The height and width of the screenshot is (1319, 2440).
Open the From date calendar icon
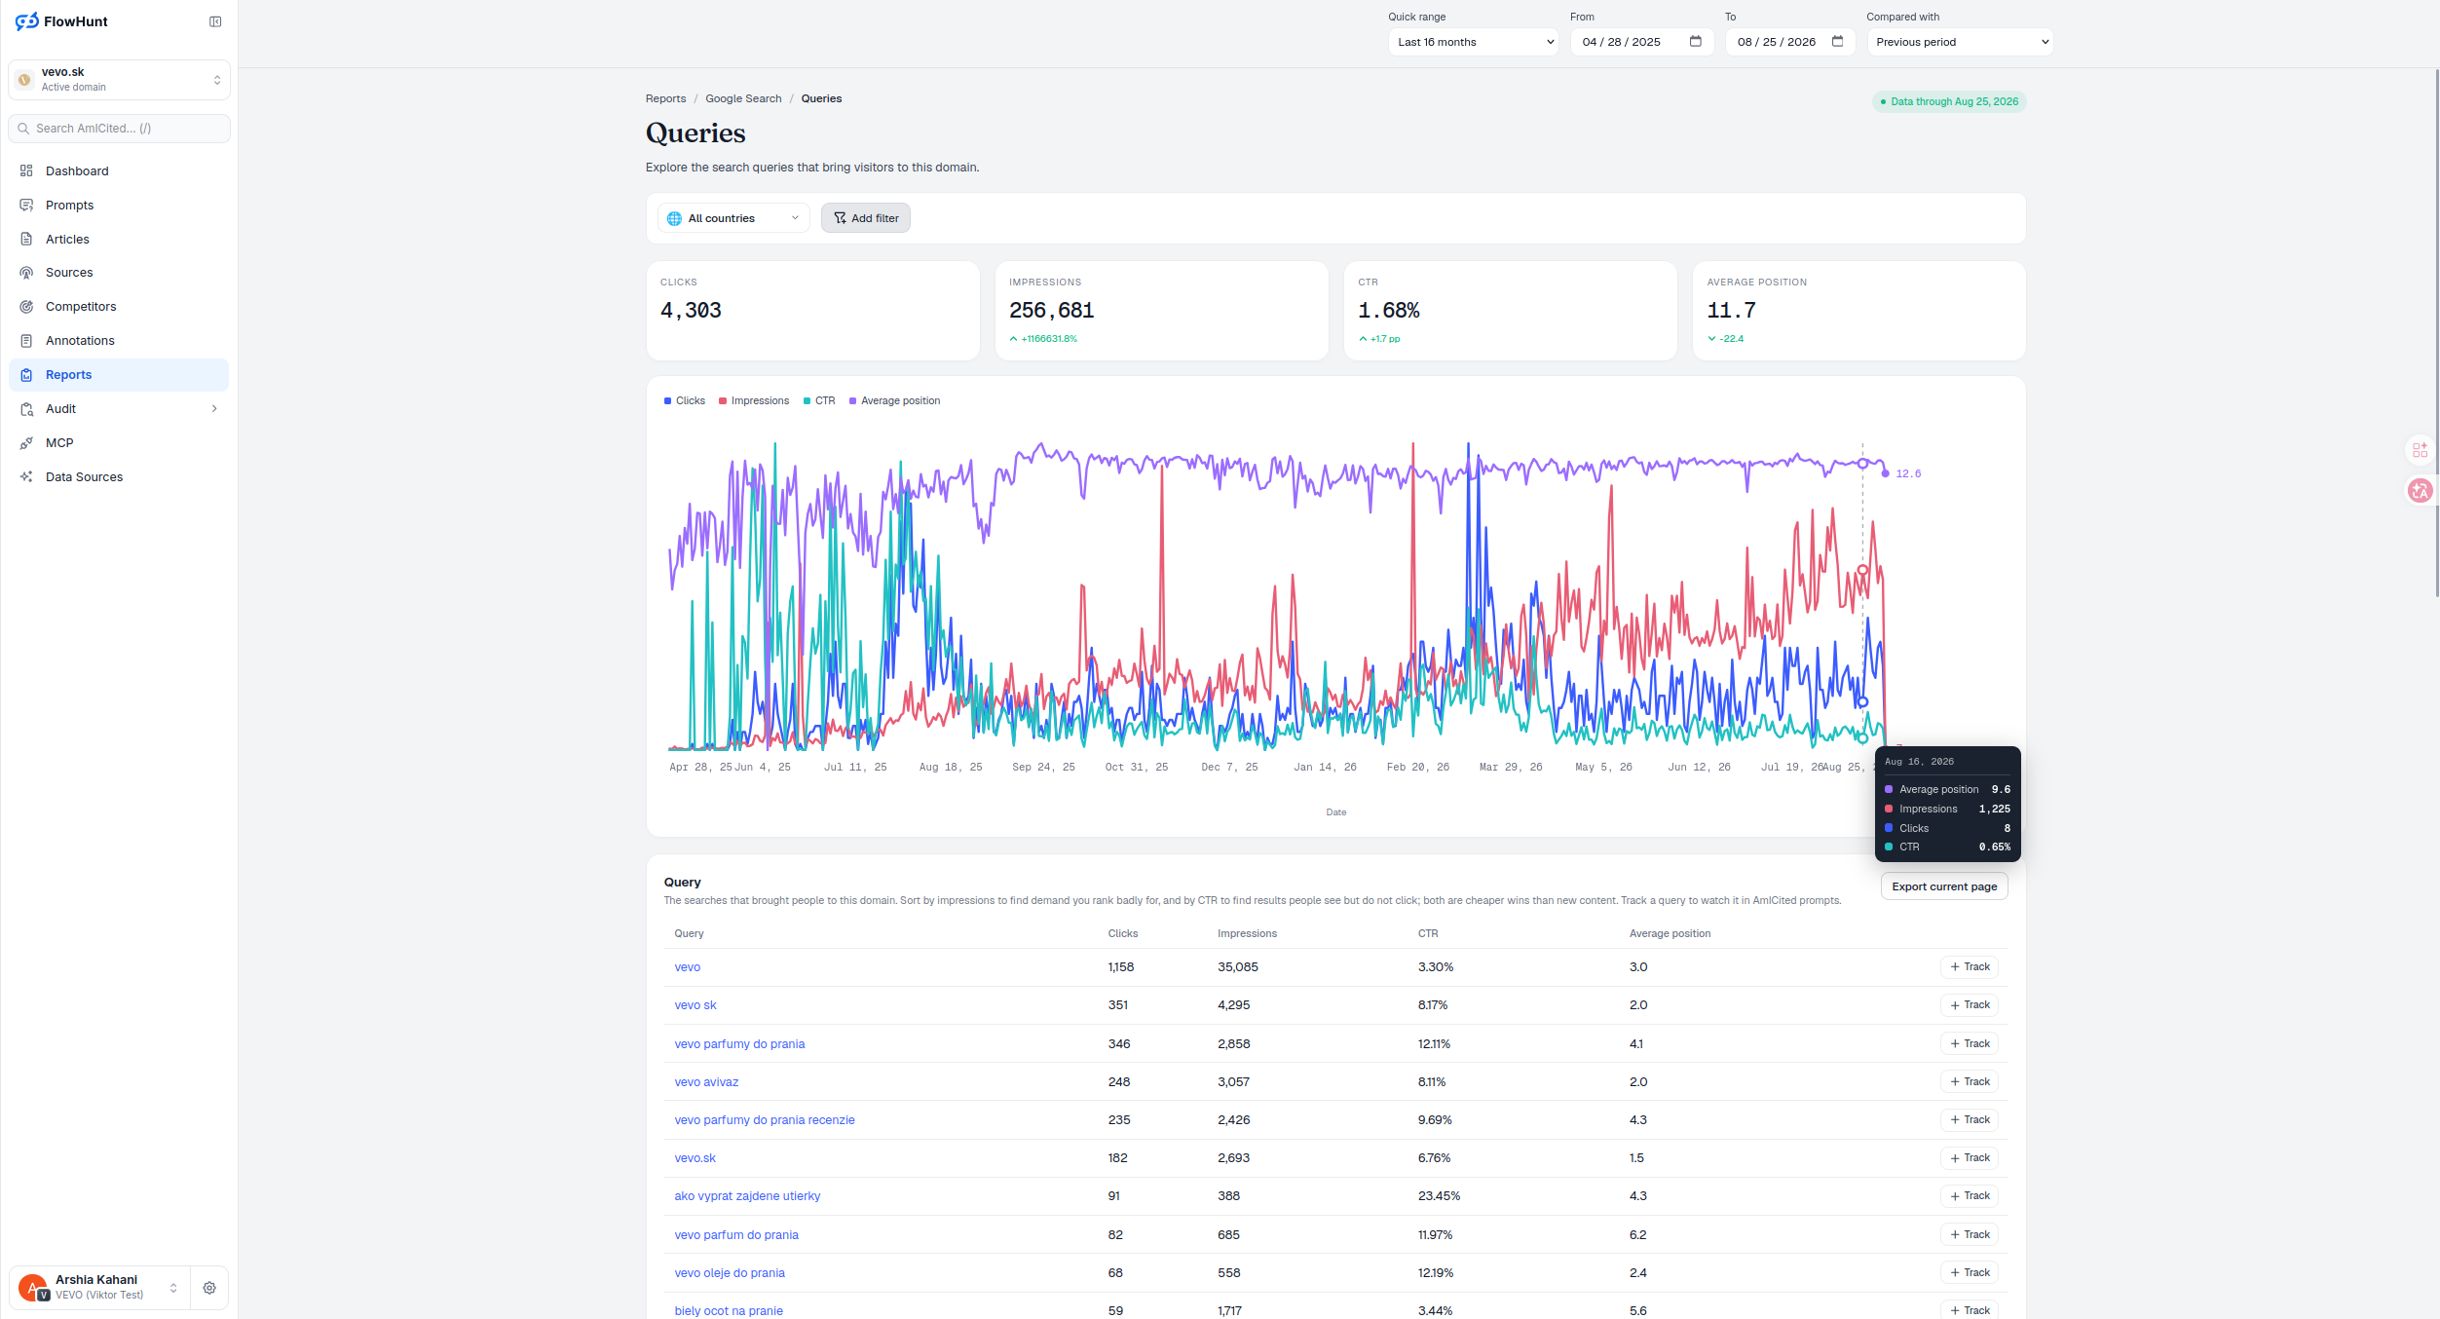[1696, 41]
